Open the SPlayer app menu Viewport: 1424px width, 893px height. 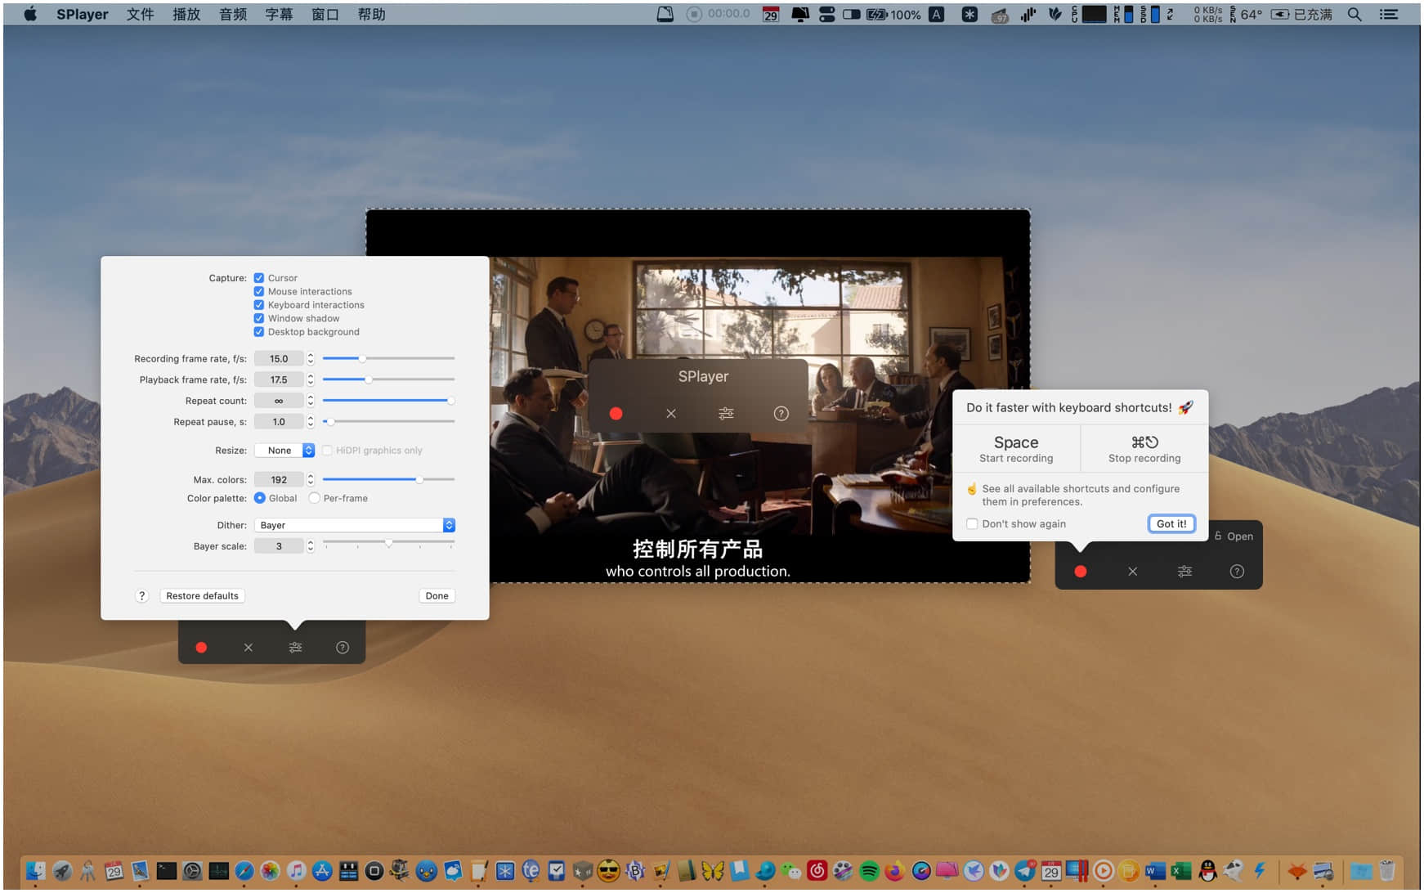tap(82, 14)
